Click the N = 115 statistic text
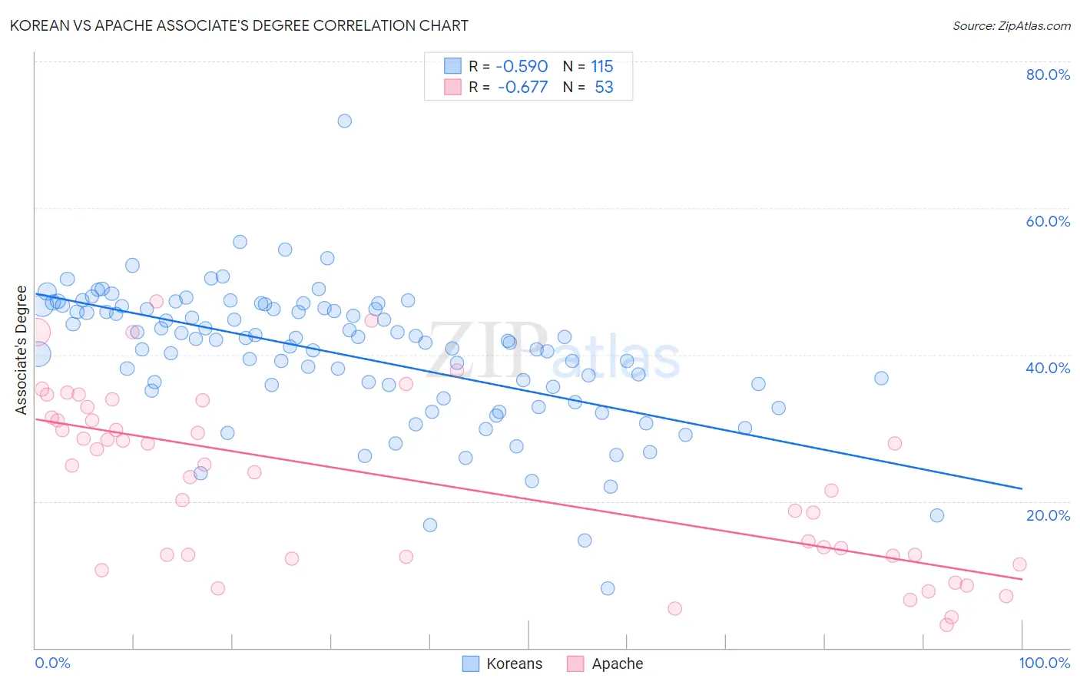The width and height of the screenshot is (1080, 685). 588,66
